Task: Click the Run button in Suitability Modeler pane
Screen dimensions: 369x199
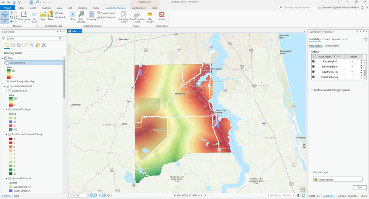Action: pyautogui.click(x=359, y=188)
